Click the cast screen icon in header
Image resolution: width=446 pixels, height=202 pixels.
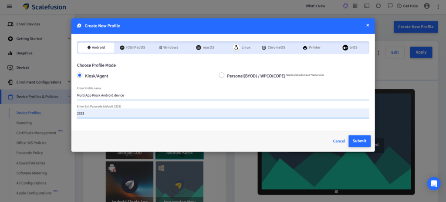[x=367, y=6]
